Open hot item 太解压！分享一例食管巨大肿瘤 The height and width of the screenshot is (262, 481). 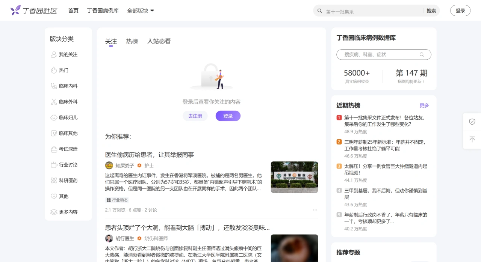tap(386, 170)
